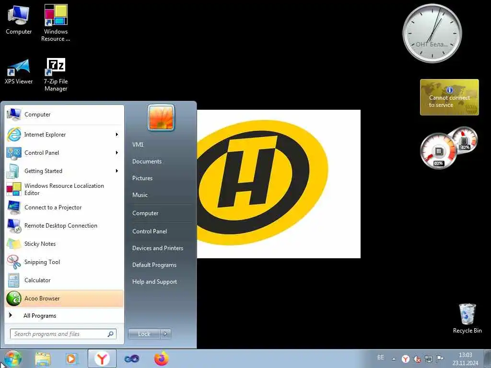Open the blue infinity app on taskbar
This screenshot has height=368, width=491.
131,358
